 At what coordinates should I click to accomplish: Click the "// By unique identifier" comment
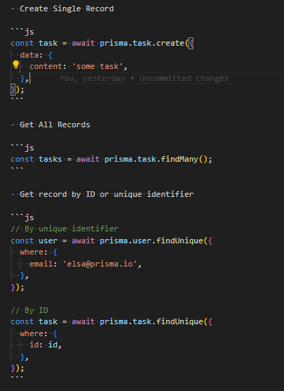[x=65, y=229]
